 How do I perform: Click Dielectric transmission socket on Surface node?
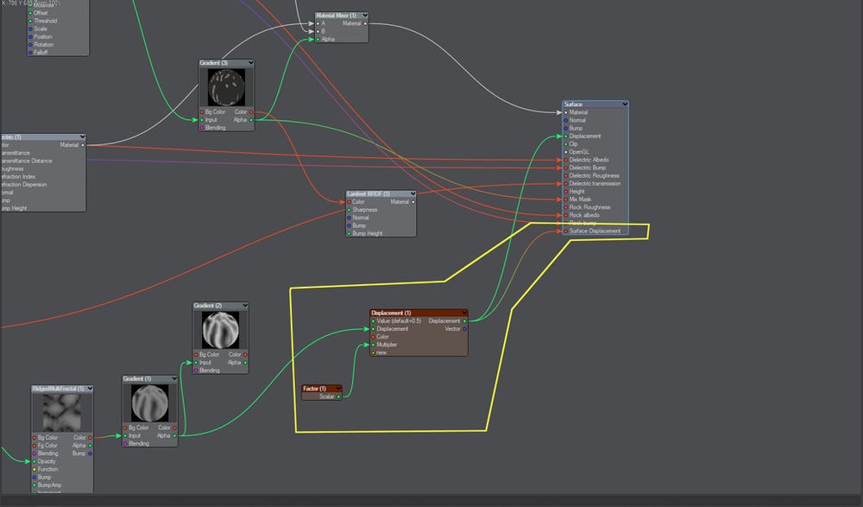click(x=566, y=183)
